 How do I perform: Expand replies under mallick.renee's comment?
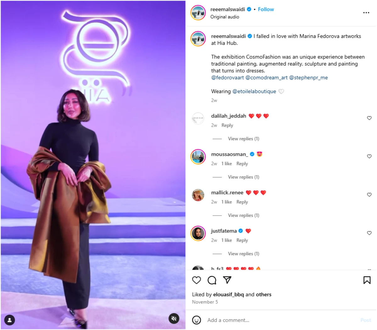click(243, 215)
